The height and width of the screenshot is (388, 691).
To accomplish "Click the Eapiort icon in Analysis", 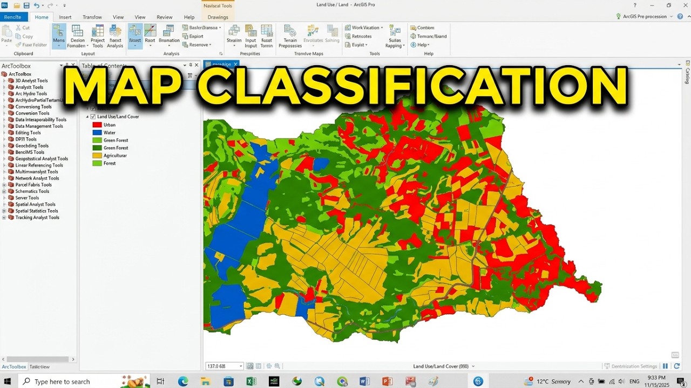I will click(x=185, y=37).
